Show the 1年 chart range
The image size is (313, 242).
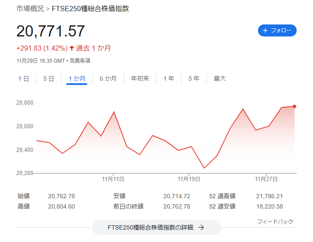(x=169, y=79)
